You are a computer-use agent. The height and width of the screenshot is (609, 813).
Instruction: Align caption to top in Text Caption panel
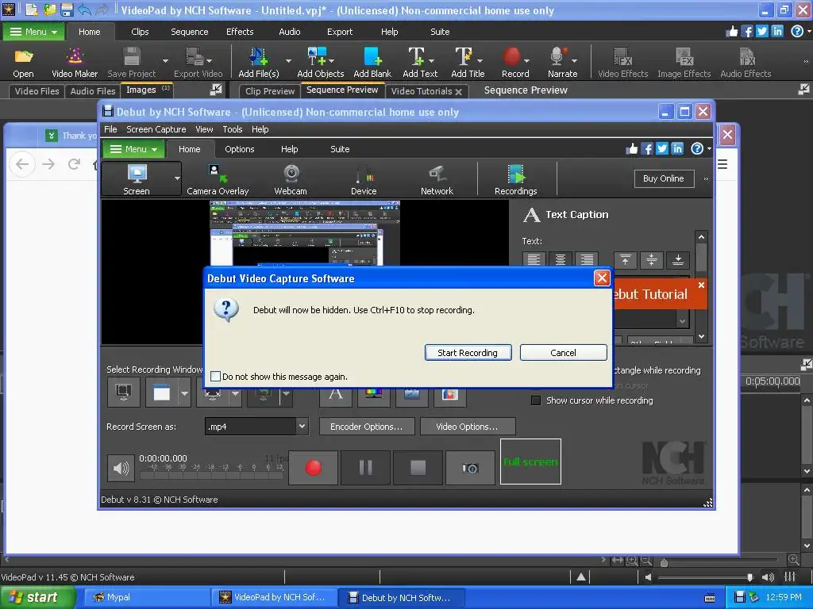tap(626, 259)
